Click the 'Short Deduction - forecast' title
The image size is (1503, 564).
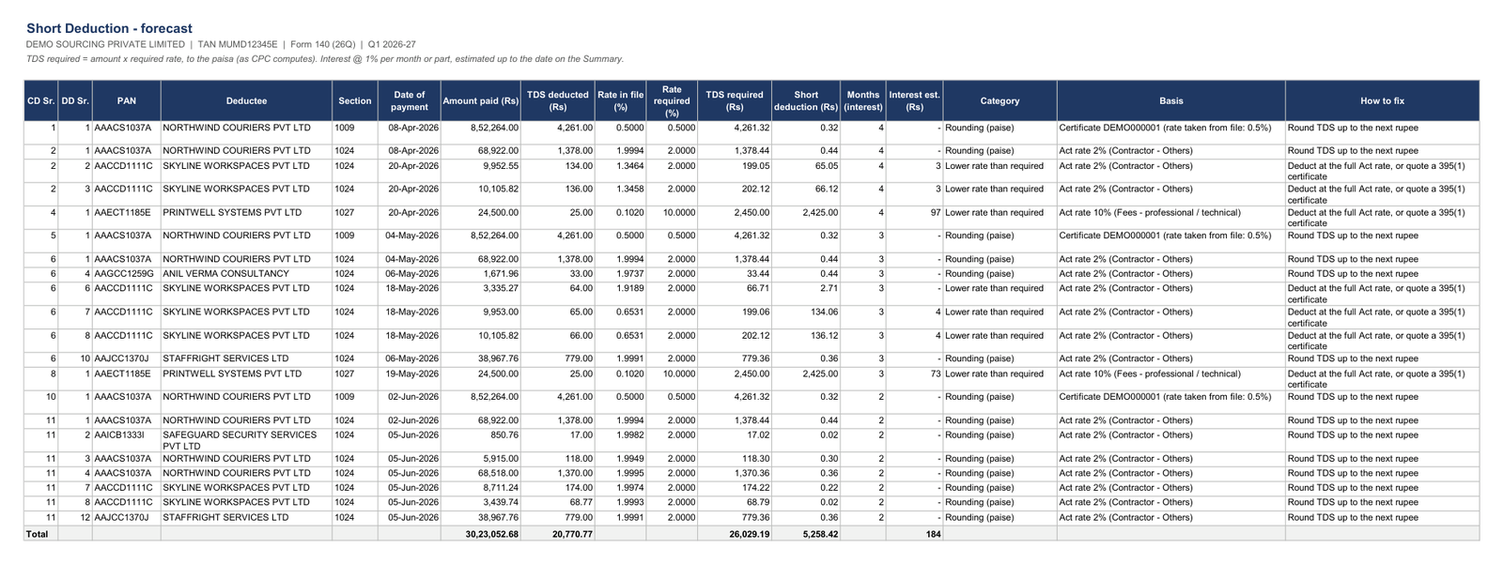tap(109, 29)
